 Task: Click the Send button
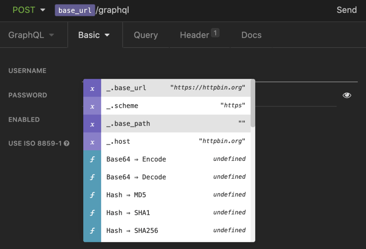[347, 10]
